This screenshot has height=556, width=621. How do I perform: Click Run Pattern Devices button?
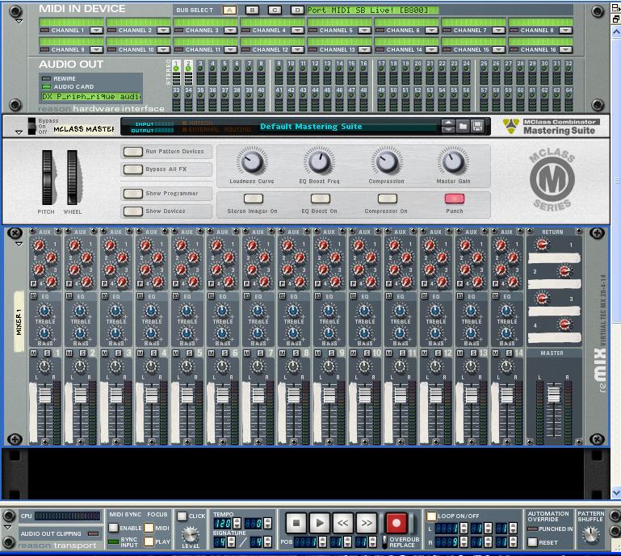pos(133,152)
